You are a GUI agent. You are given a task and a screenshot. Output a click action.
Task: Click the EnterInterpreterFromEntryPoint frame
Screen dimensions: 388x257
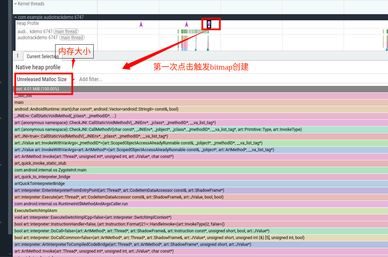201,190
